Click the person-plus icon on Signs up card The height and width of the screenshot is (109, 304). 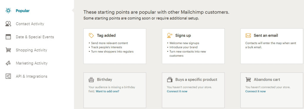tap(170, 36)
